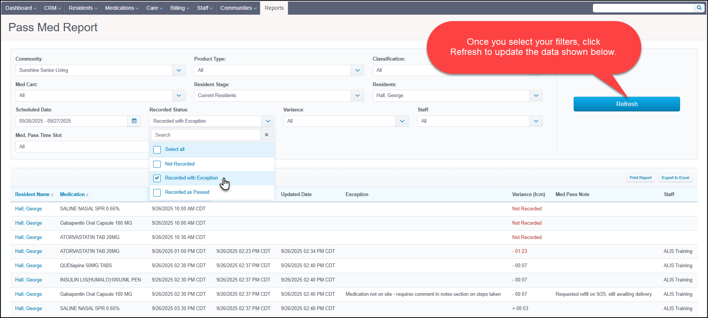The image size is (708, 318).
Task: Open the Variance dropdown
Action: click(x=346, y=121)
